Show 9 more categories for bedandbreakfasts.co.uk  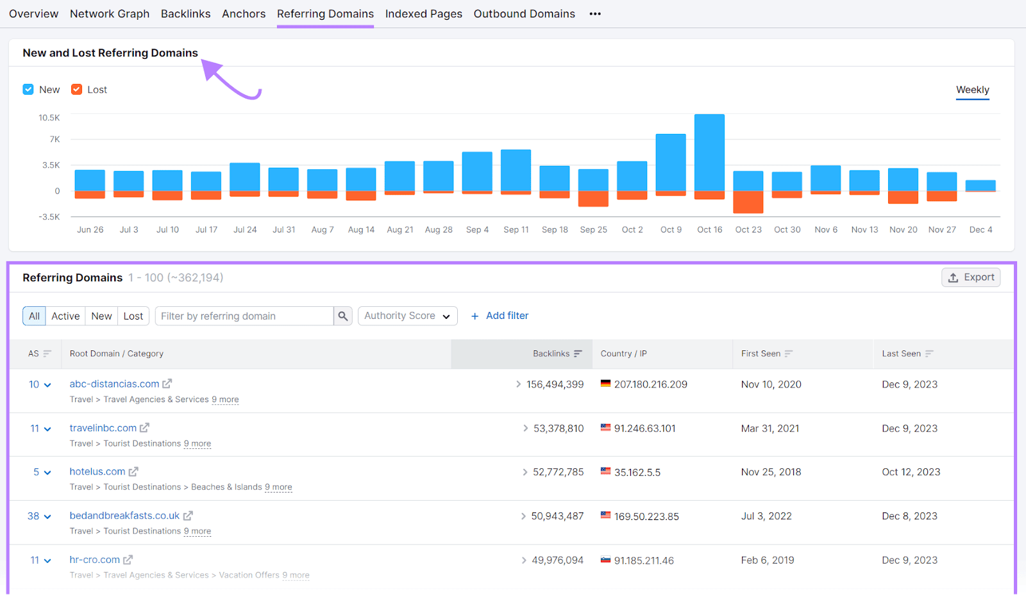198,532
